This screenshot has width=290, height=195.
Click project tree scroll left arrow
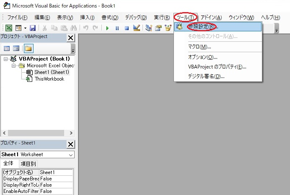click(x=4, y=133)
